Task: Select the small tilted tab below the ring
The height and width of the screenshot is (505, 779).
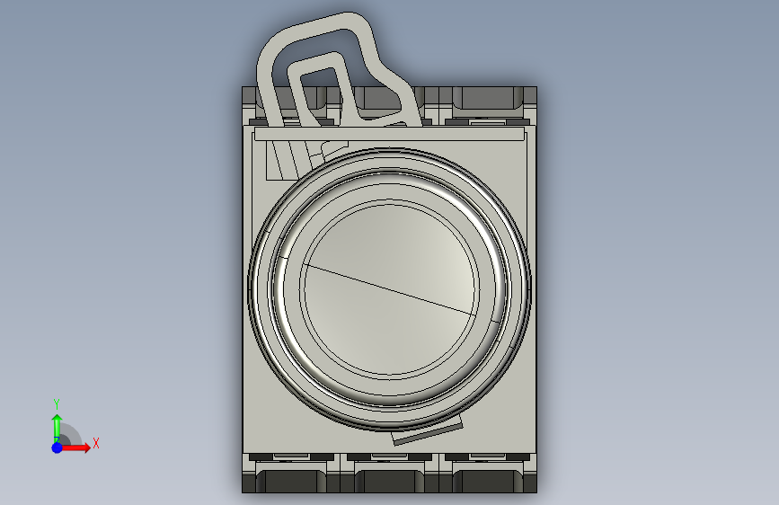Action: tap(428, 431)
